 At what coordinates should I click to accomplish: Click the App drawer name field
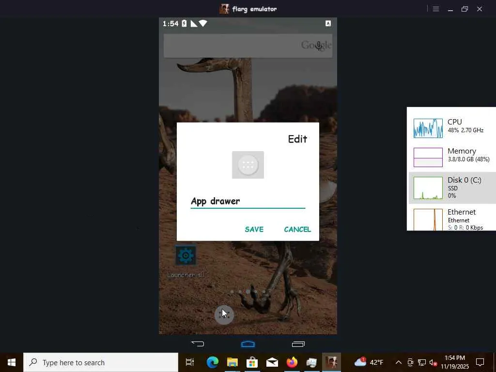click(x=248, y=201)
